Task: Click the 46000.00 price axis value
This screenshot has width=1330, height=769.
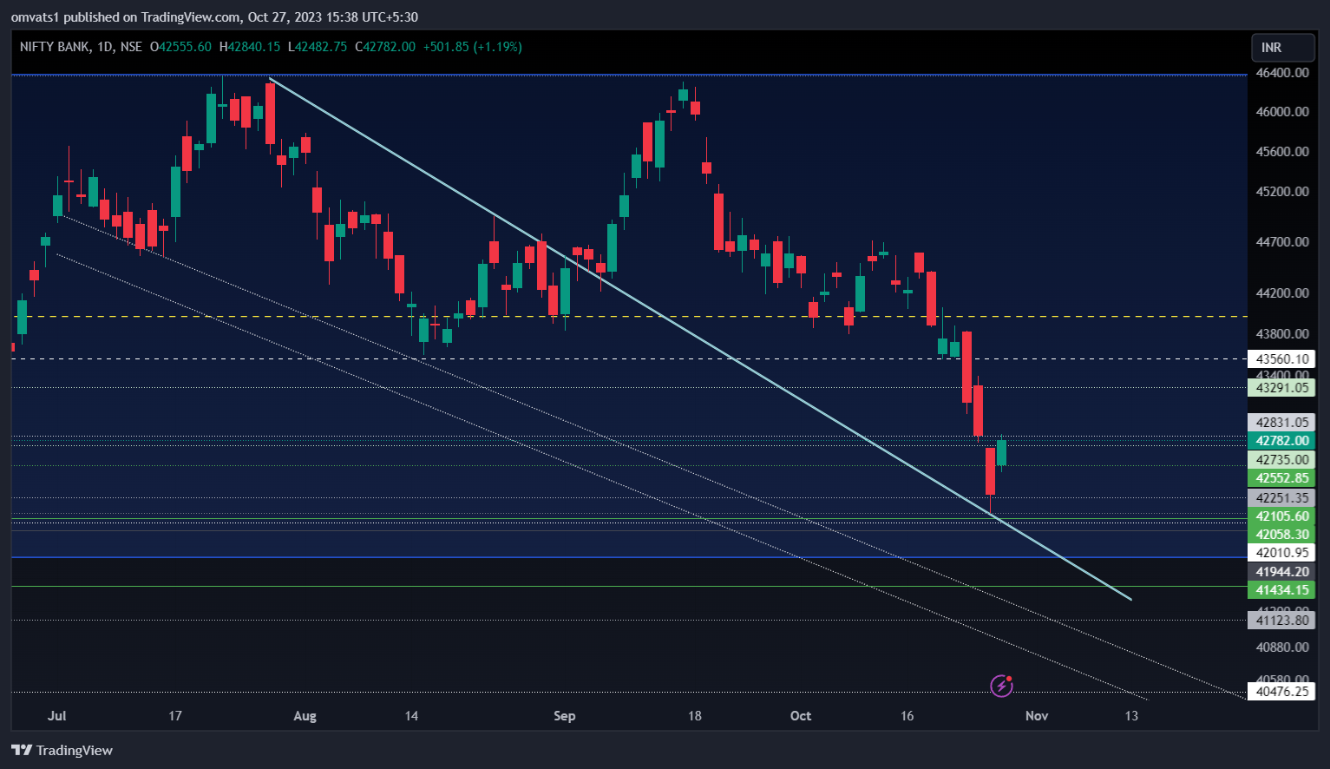Action: [x=1282, y=112]
